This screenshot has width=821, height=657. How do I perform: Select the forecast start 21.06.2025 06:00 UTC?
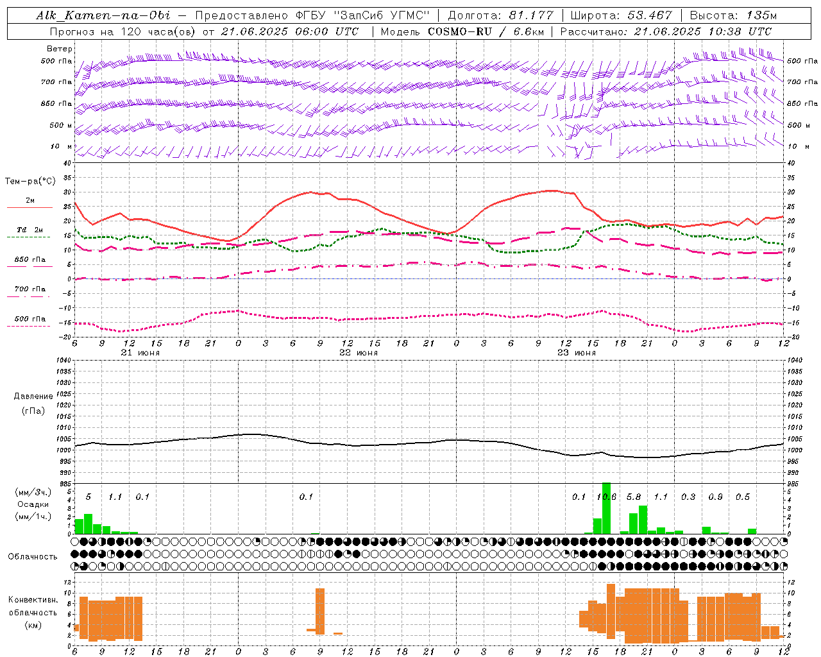tap(290, 31)
